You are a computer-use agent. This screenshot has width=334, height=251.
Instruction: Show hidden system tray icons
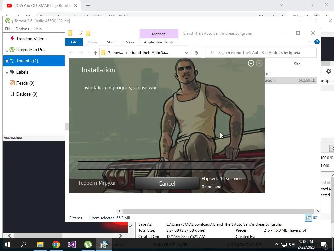click(276, 244)
